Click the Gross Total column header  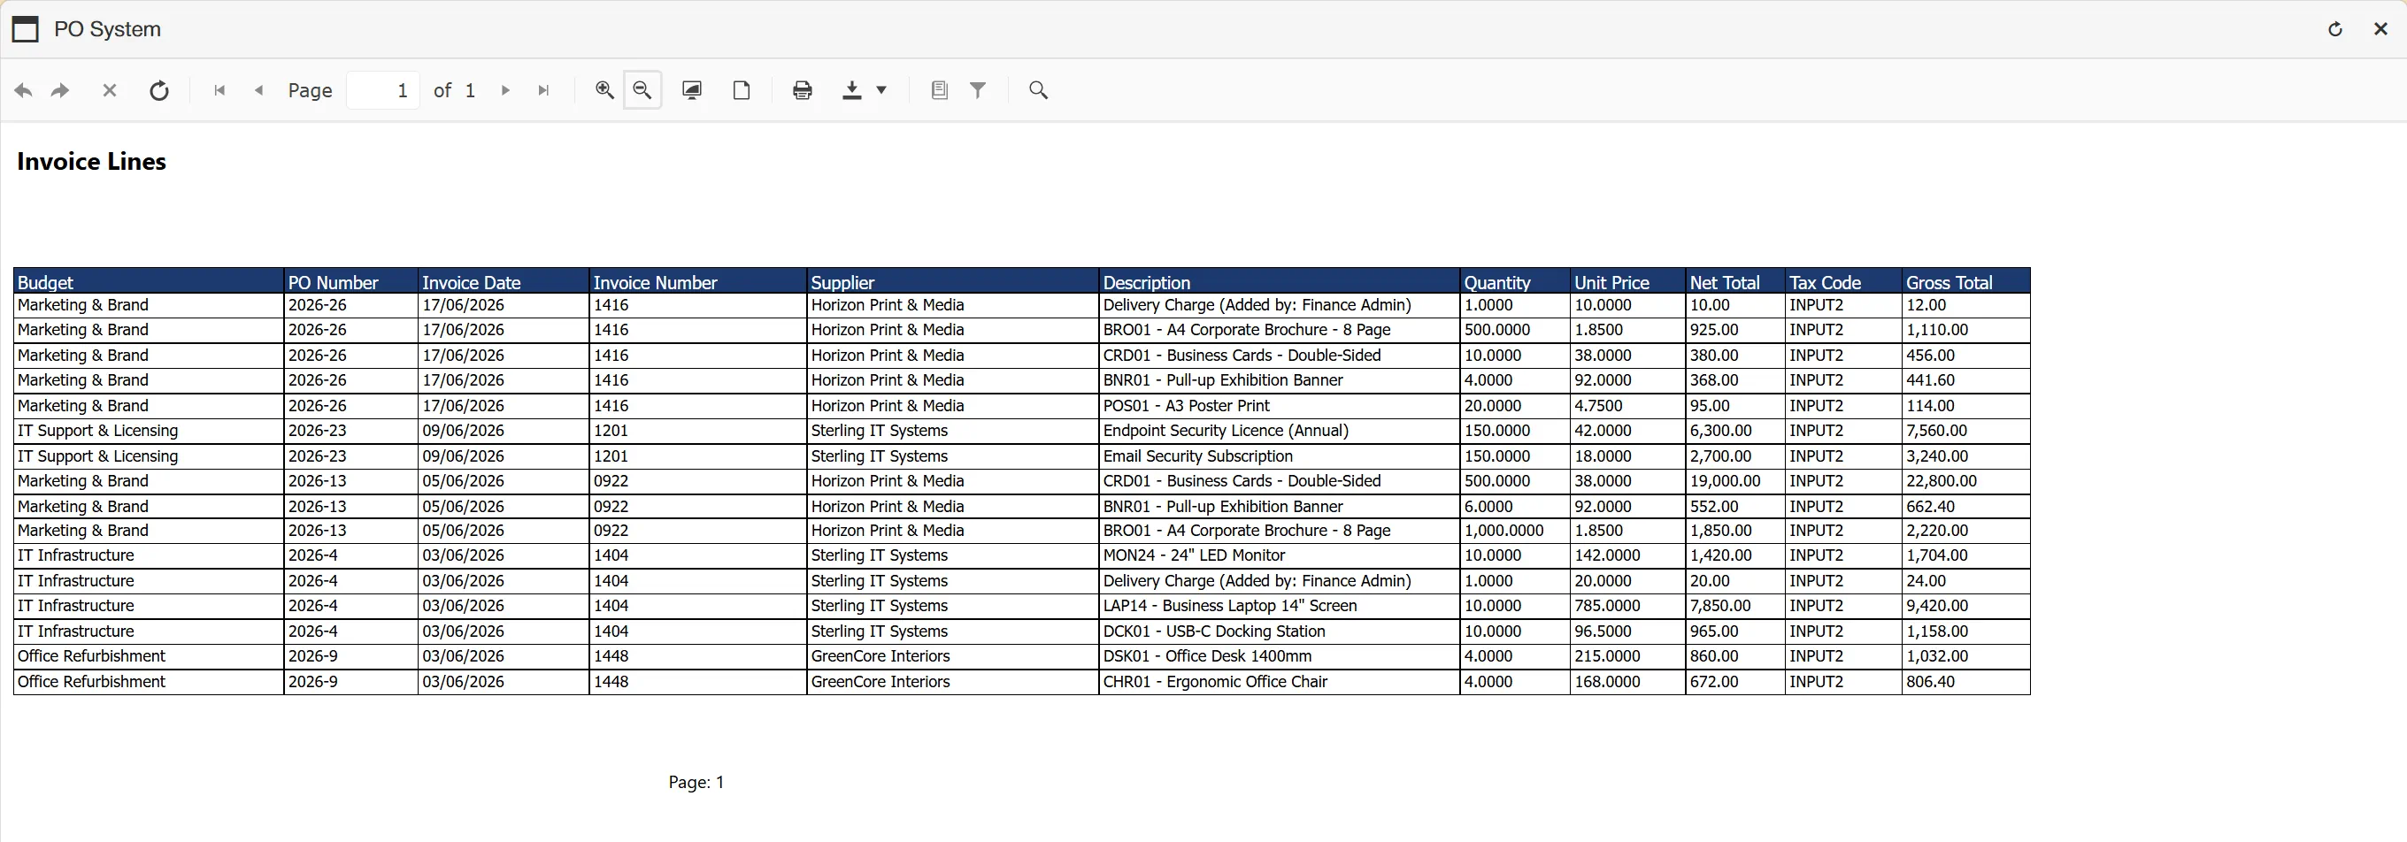[1966, 282]
